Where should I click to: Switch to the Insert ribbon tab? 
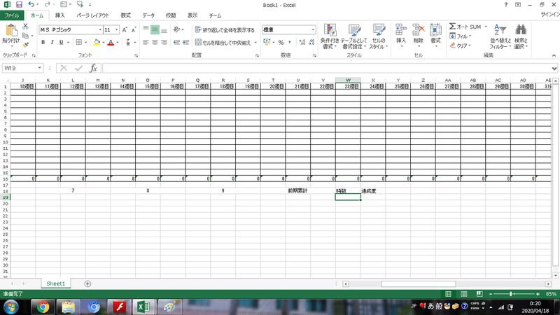click(59, 15)
